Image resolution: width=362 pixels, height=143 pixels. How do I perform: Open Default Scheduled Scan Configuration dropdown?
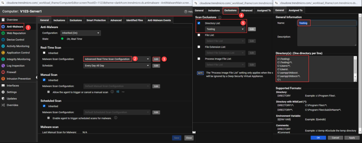point(117,112)
